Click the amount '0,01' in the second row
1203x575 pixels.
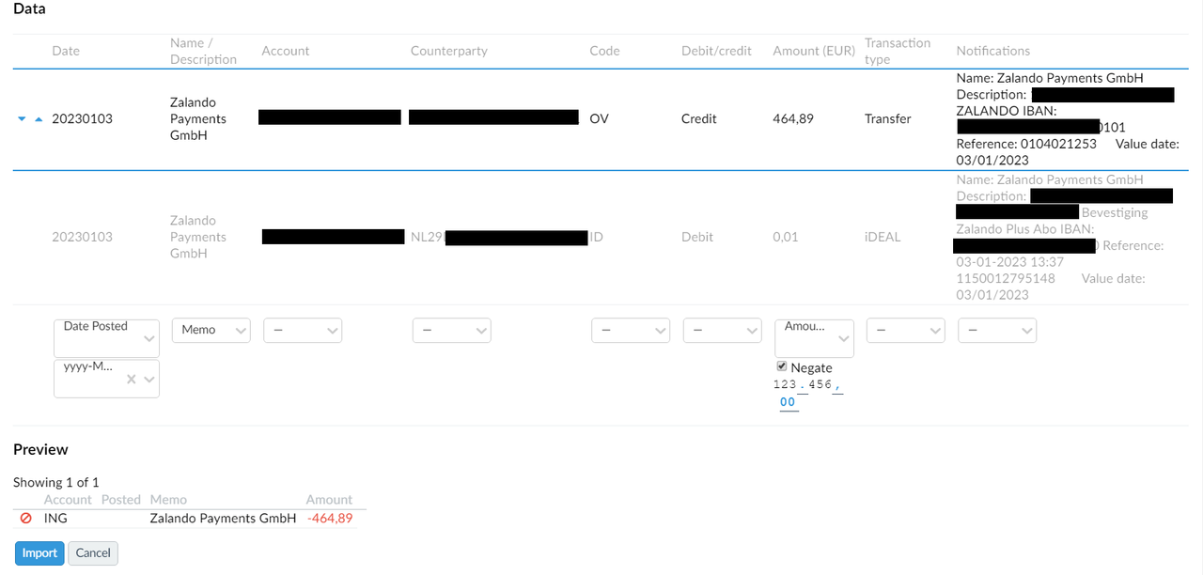point(785,237)
